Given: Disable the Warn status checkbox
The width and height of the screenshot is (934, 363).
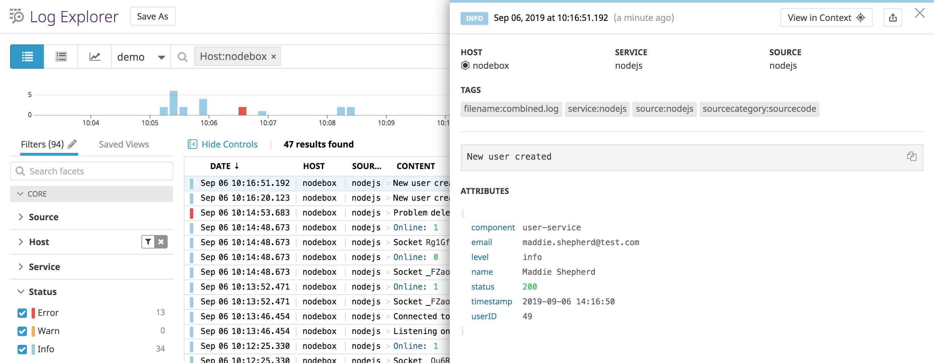Looking at the screenshot, I should 22,330.
